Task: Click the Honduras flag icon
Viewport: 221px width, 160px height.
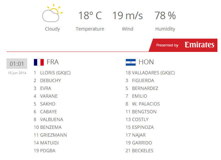Action: click(x=130, y=62)
